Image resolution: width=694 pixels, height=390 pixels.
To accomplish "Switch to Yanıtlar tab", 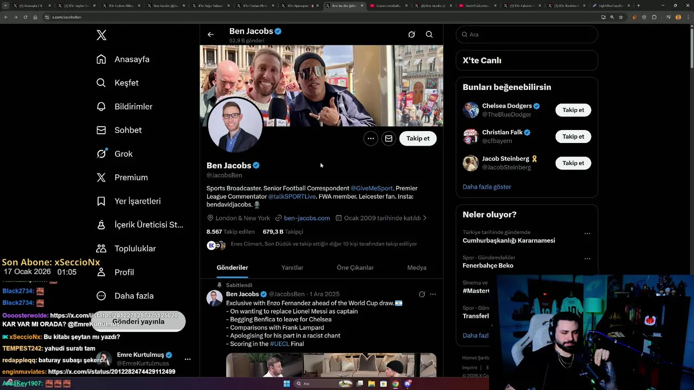I will click(292, 268).
